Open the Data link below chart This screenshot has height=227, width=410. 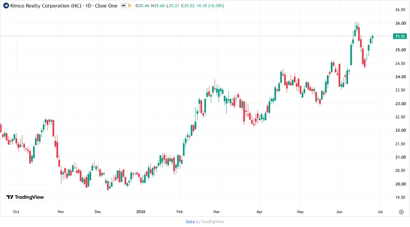pos(190,222)
